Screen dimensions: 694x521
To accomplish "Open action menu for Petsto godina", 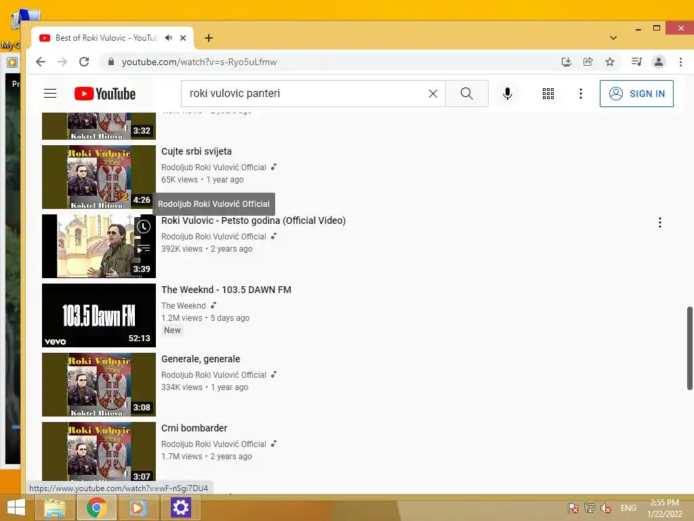I will click(x=660, y=223).
